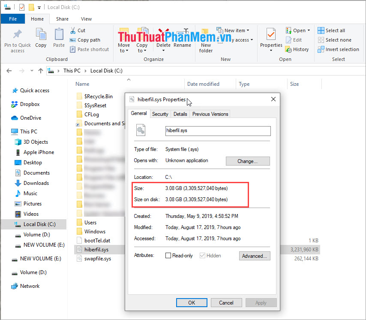This screenshot has height=320, width=366.
Task: Click the Pin to Quick access icon
Action: point(17,41)
